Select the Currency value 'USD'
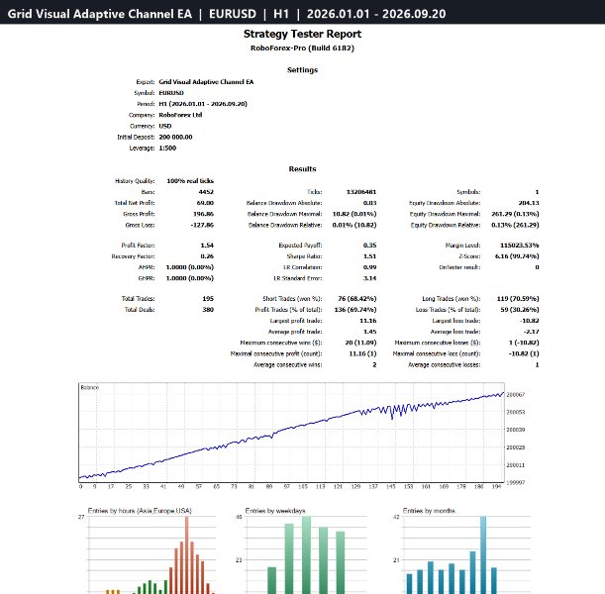 pyautogui.click(x=165, y=126)
